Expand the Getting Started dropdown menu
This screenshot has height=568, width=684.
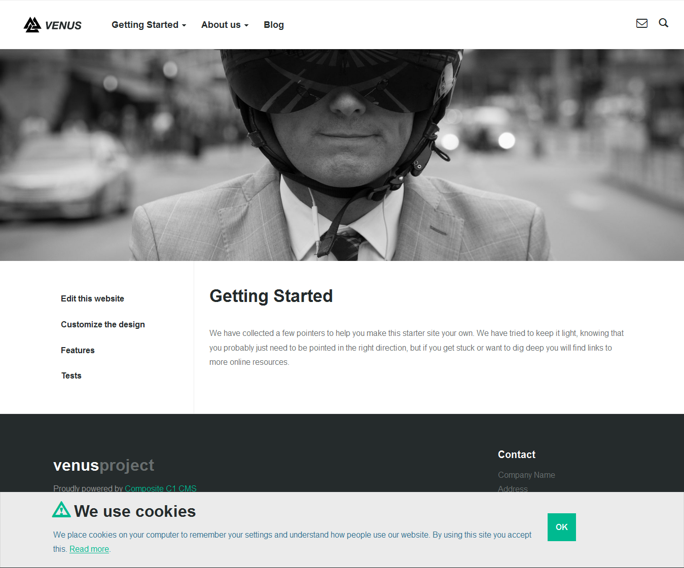point(149,25)
